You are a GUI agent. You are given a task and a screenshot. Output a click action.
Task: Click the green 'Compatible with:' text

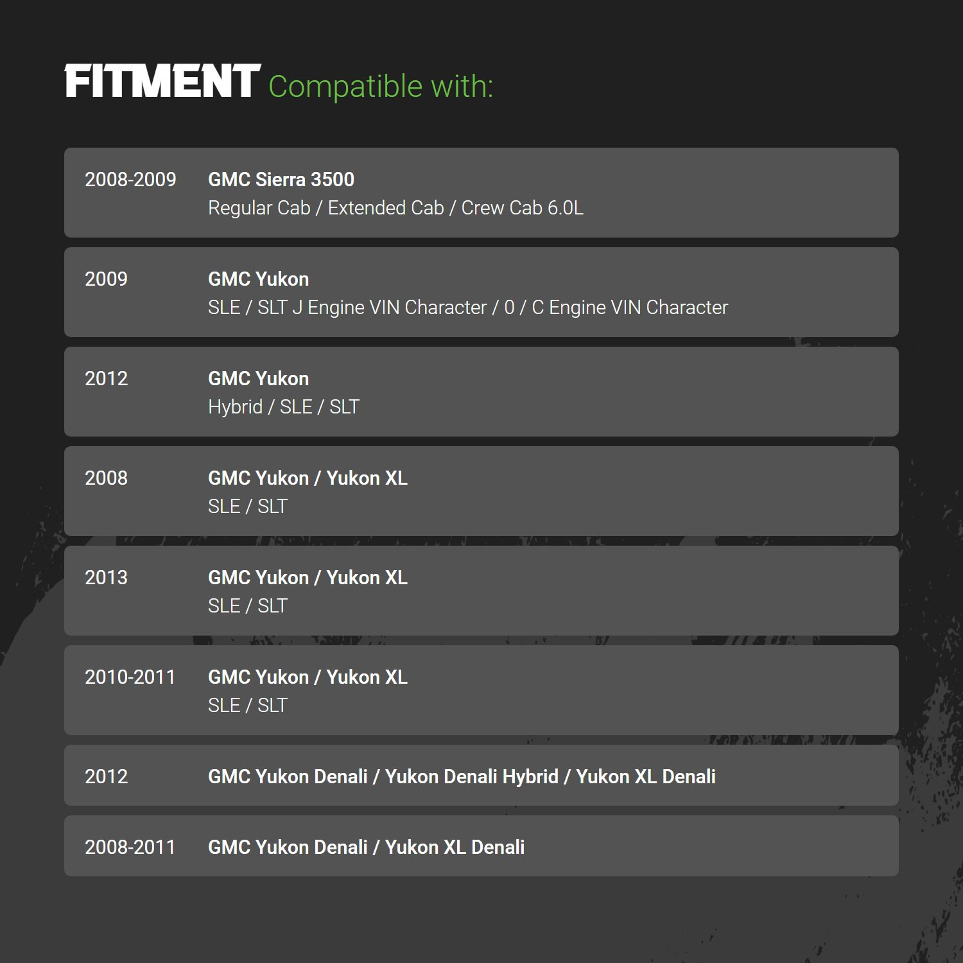pos(381,87)
